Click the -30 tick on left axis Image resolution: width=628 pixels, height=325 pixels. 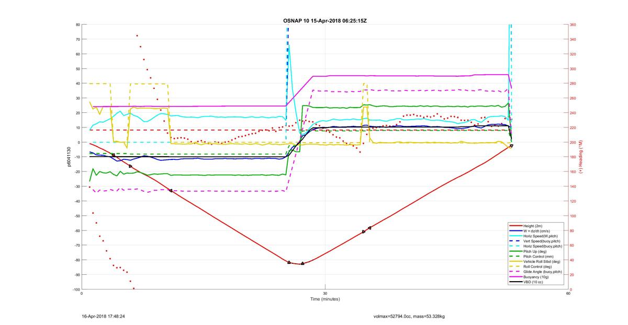76,187
